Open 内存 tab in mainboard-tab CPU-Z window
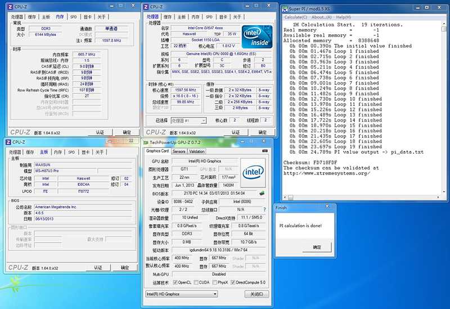This screenshot has height=309, width=450. click(58, 152)
